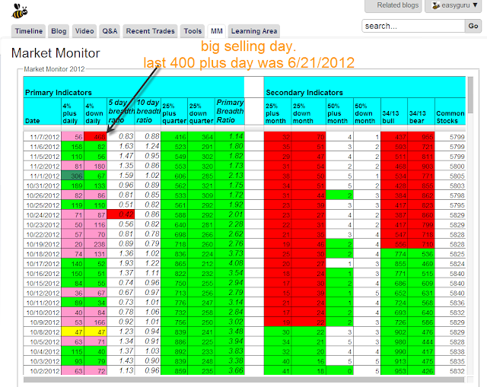Click the 3.94 ratio for 10/5/2012

[x=230, y=341]
